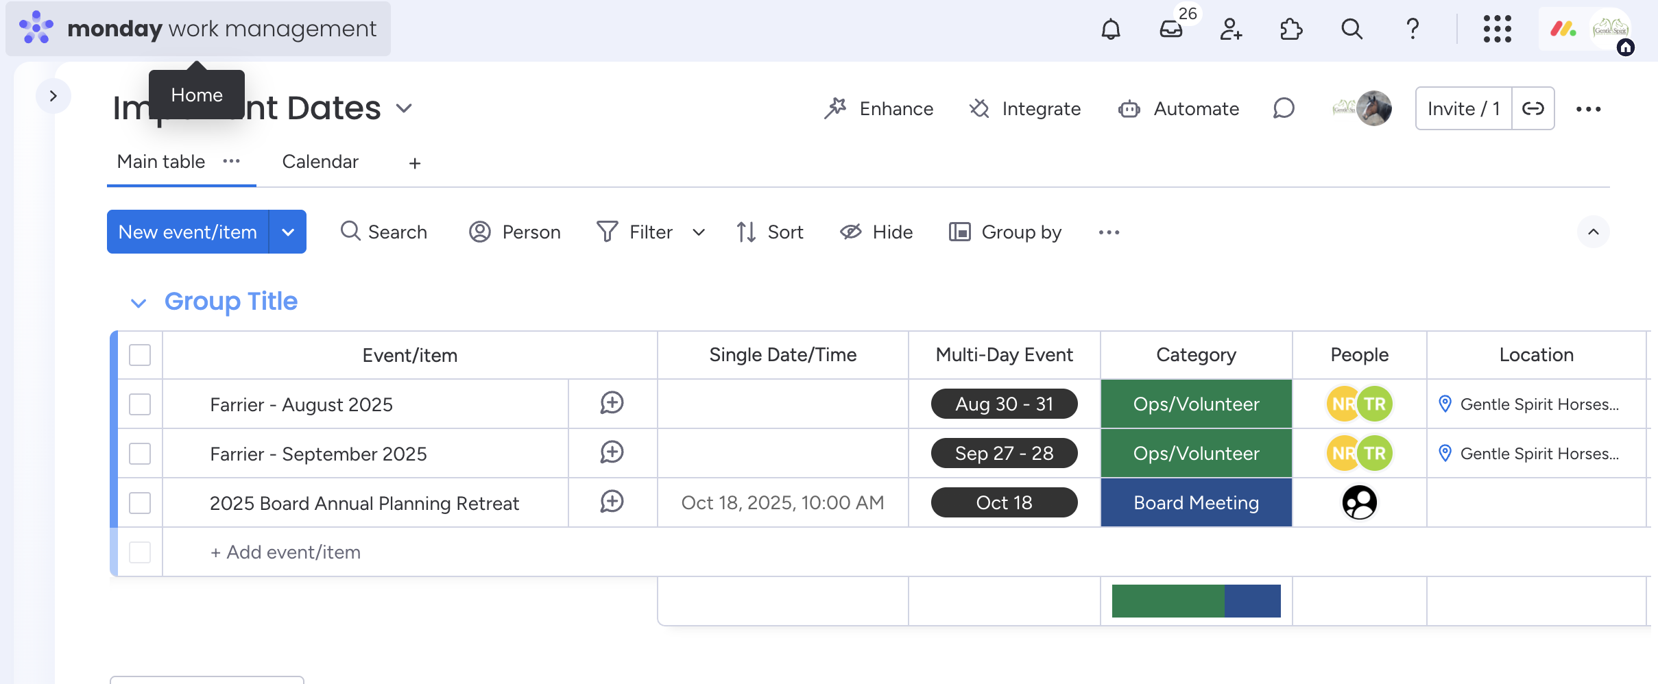The image size is (1658, 684).
Task: Select the Farrier - September 2025 checkbox
Action: [x=140, y=454]
